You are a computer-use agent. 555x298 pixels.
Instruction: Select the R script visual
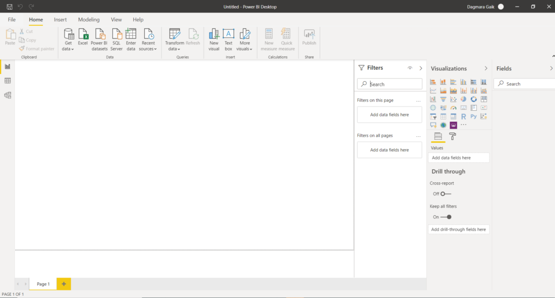[463, 116]
